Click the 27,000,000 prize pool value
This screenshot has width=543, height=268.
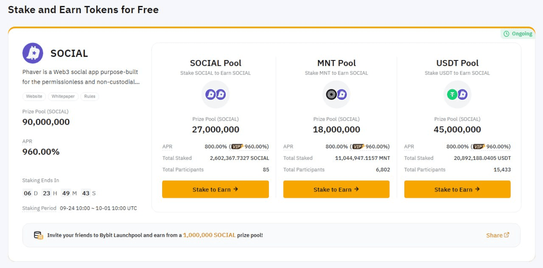216,129
